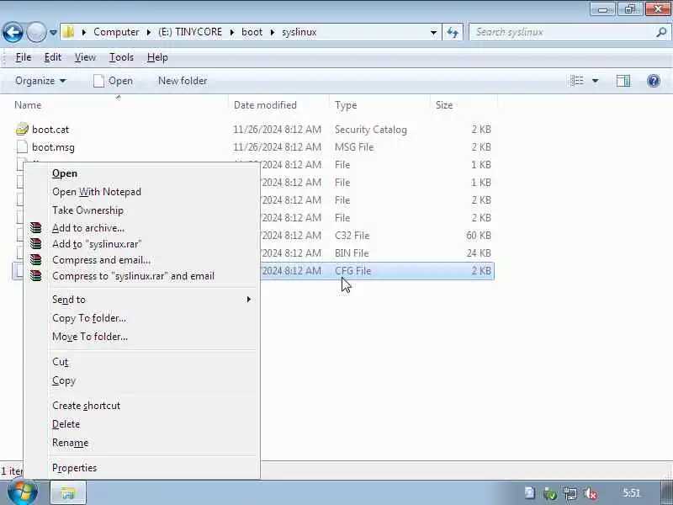Choose Compress to "syslinux.rar" and email
The image size is (673, 505).
[x=133, y=276]
